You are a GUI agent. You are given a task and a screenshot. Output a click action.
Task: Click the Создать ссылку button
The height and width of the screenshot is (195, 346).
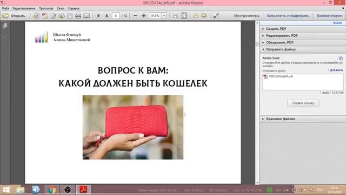click(x=303, y=103)
